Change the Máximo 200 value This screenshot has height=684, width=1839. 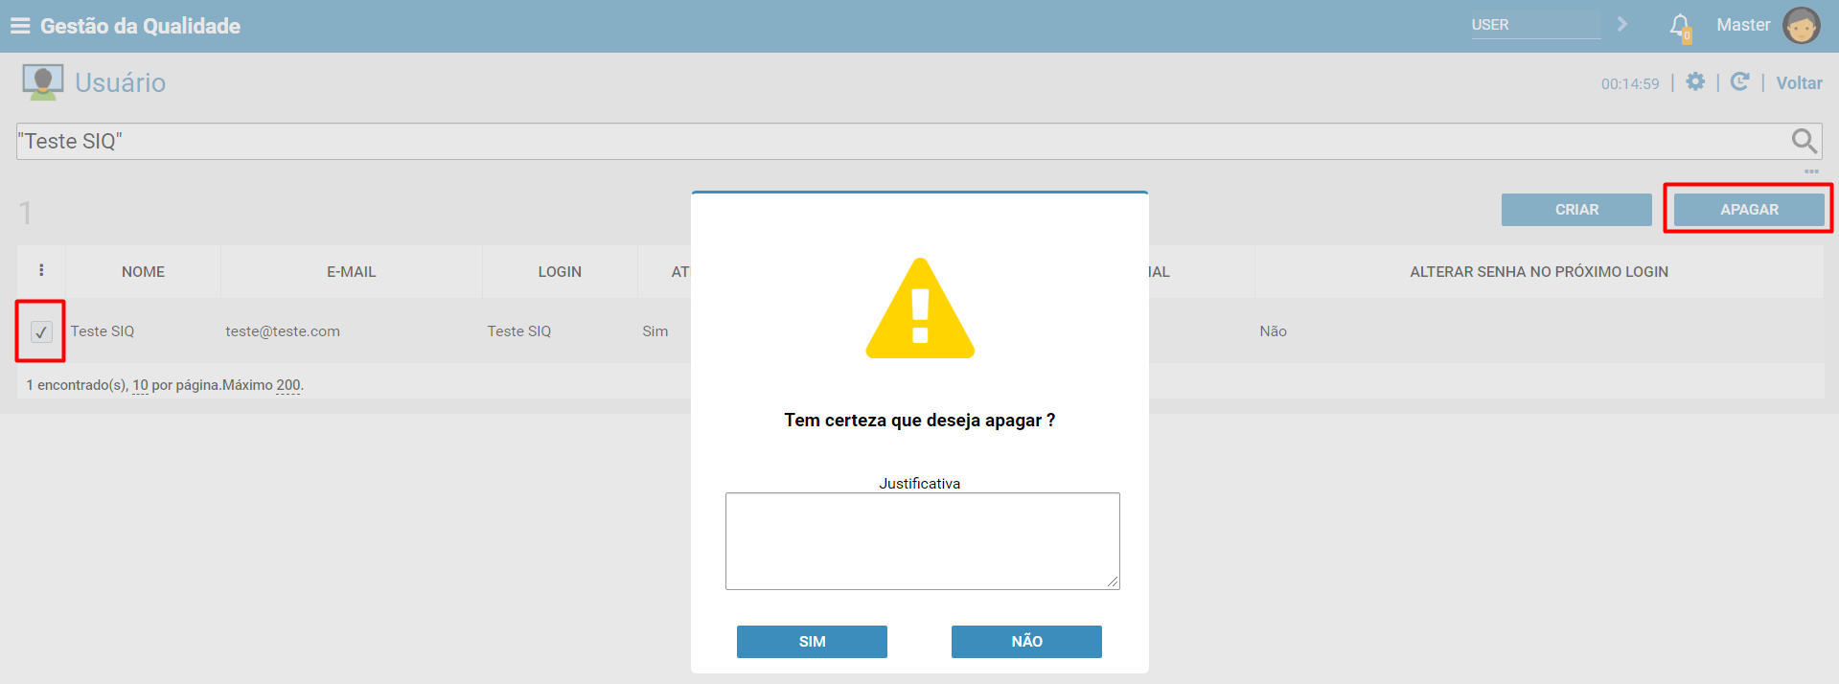point(288,385)
